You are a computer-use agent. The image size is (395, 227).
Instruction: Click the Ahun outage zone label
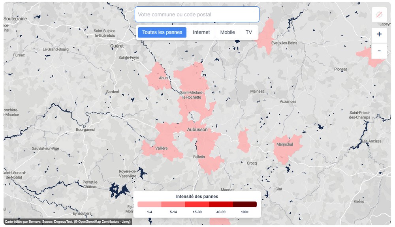tap(163, 78)
